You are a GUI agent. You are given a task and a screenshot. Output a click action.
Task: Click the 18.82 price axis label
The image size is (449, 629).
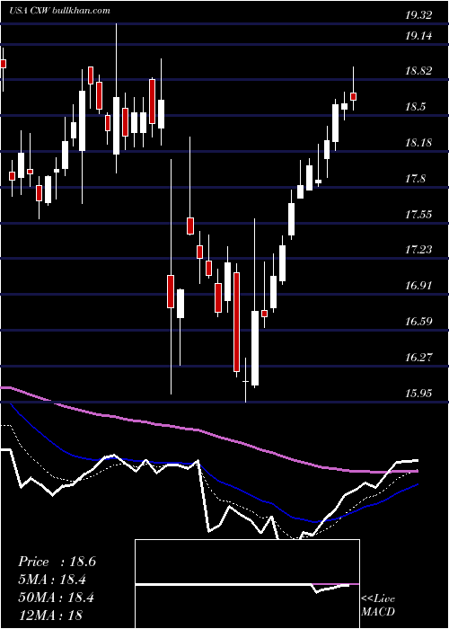point(418,71)
